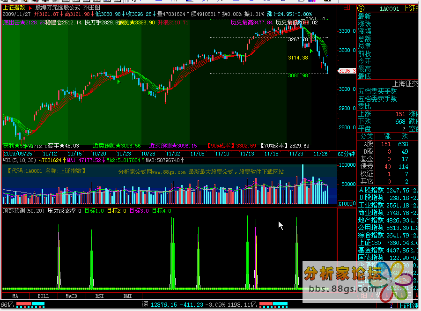421x311 pixels.
Task: Show the DMI indicator tab
Action: click(127, 296)
